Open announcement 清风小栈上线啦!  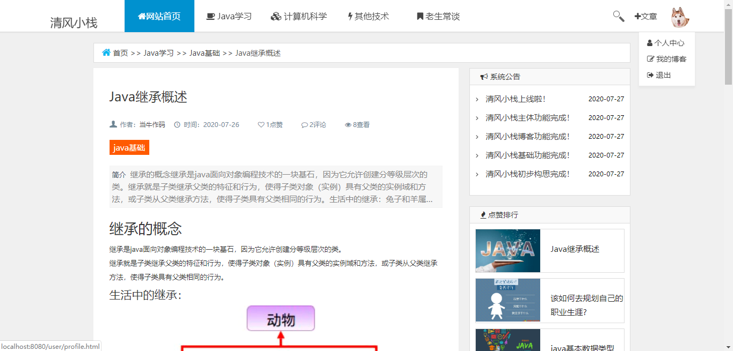tap(516, 99)
